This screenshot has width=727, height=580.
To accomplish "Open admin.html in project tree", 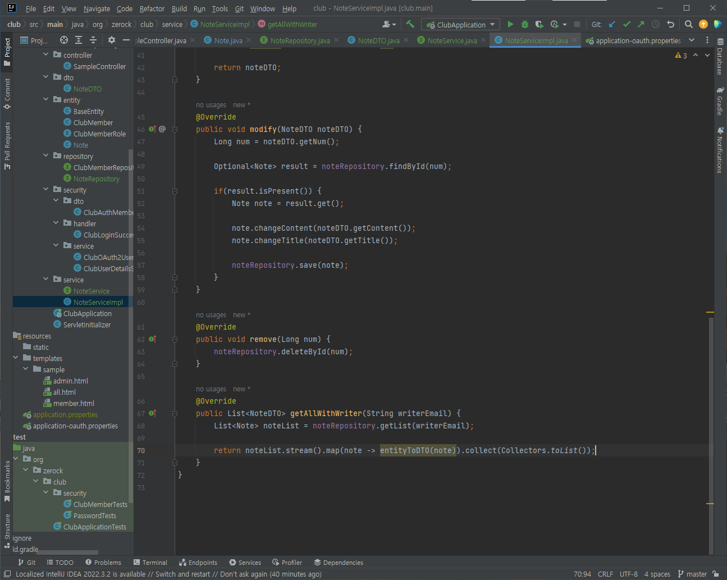I will 70,381.
